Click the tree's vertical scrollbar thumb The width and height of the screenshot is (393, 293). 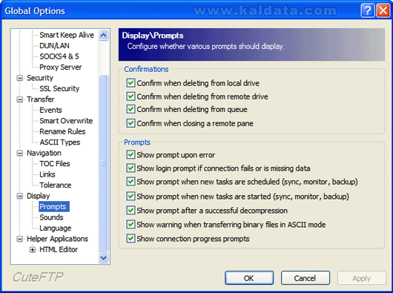pyautogui.click(x=103, y=163)
